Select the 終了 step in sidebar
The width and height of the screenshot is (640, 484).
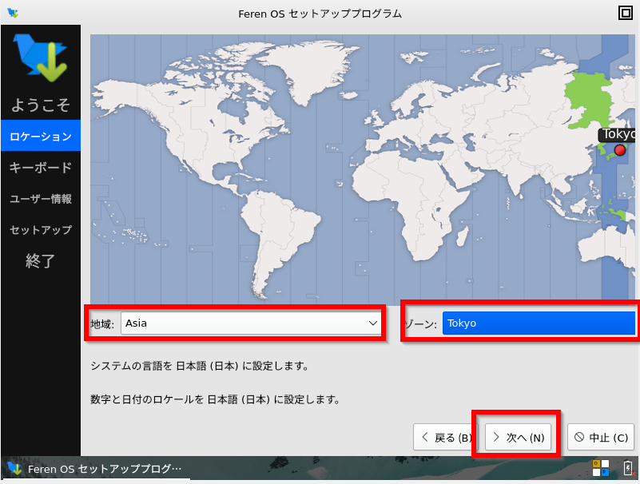tap(41, 261)
